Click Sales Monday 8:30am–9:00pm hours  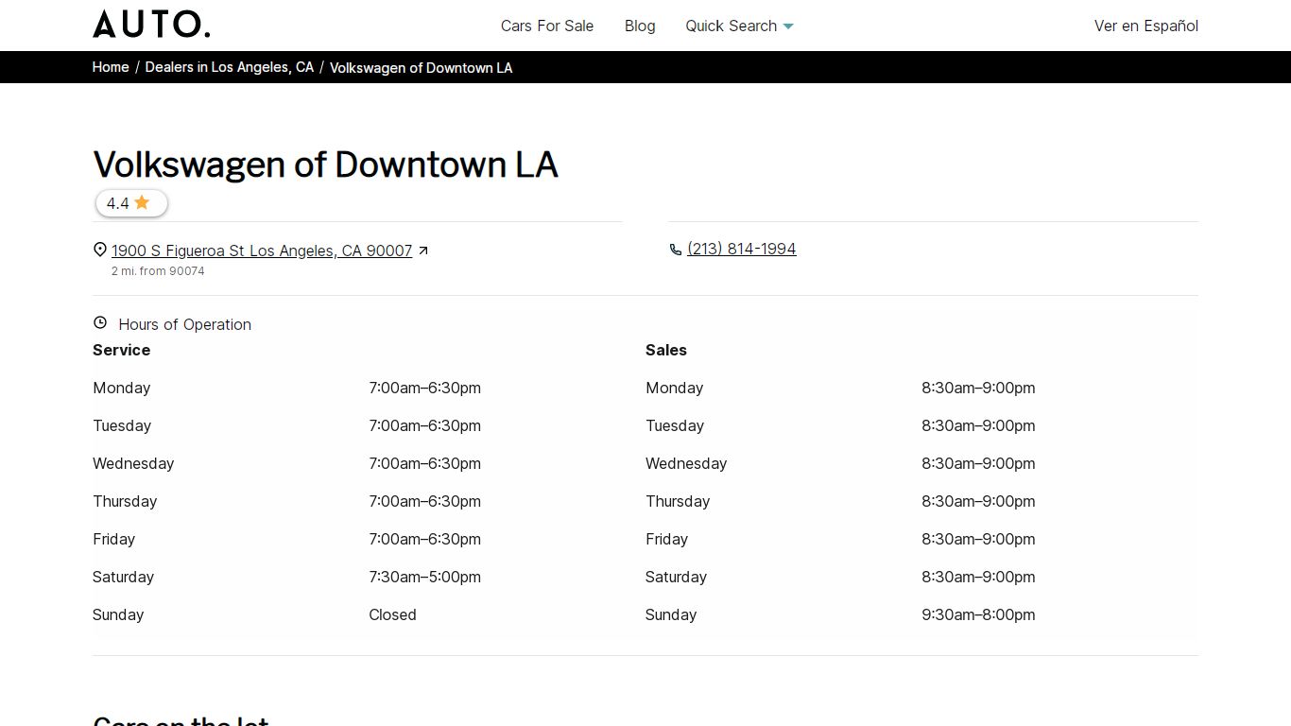point(979,388)
